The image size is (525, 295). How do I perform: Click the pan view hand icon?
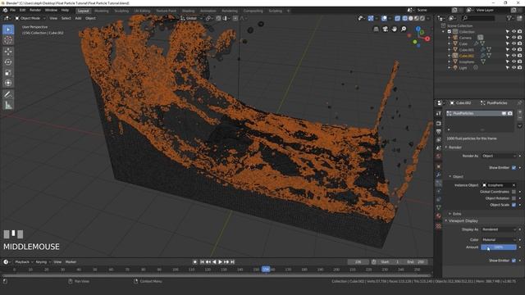click(x=395, y=29)
